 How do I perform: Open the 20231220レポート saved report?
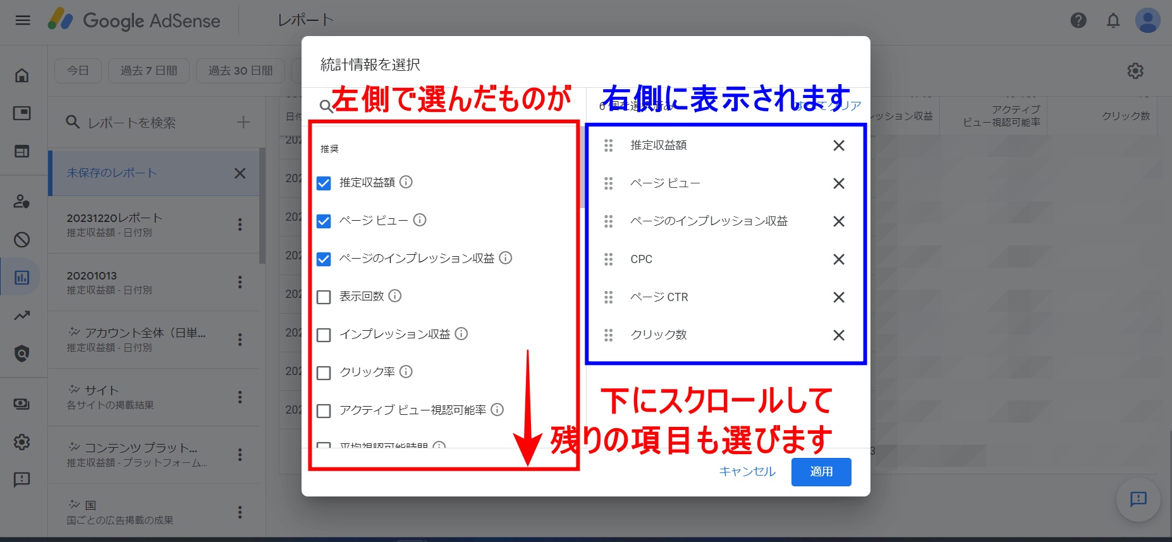click(x=153, y=225)
